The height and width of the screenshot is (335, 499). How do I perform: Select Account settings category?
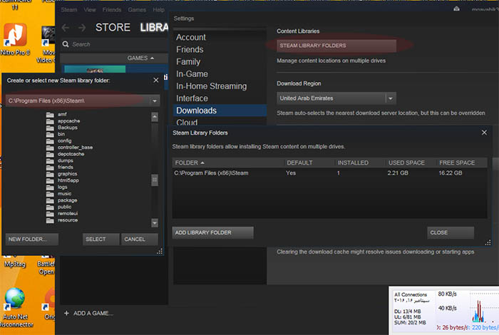tap(191, 38)
